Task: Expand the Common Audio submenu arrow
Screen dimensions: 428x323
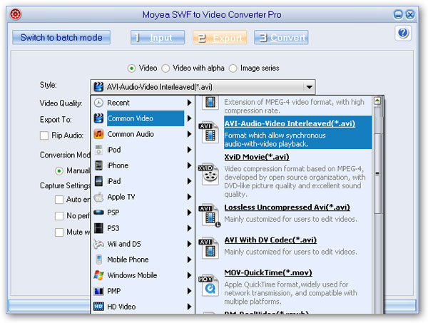Action: pos(189,134)
